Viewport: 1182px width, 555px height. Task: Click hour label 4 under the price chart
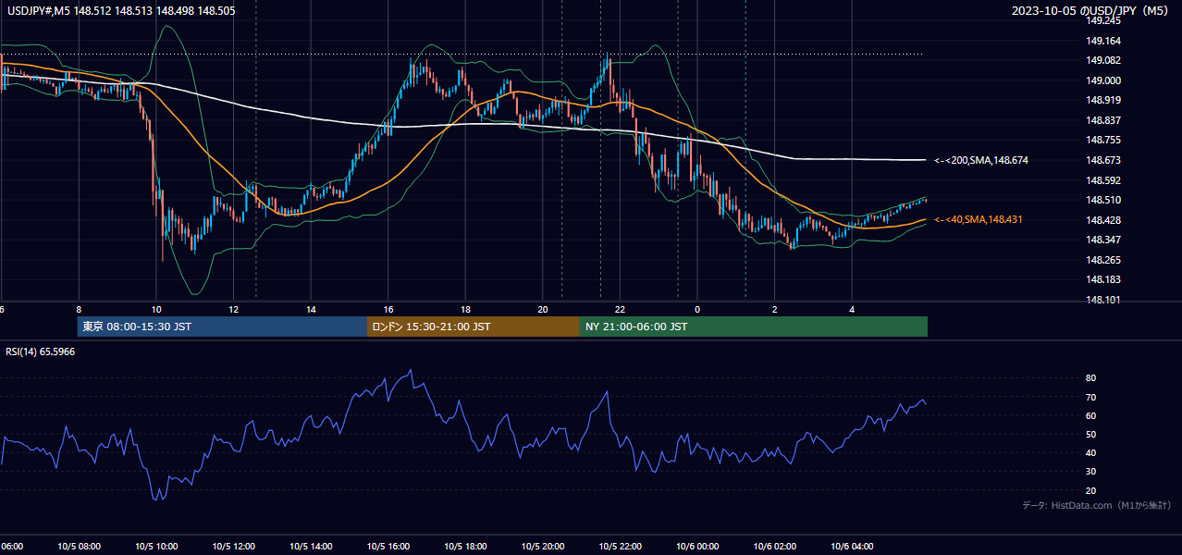point(852,309)
